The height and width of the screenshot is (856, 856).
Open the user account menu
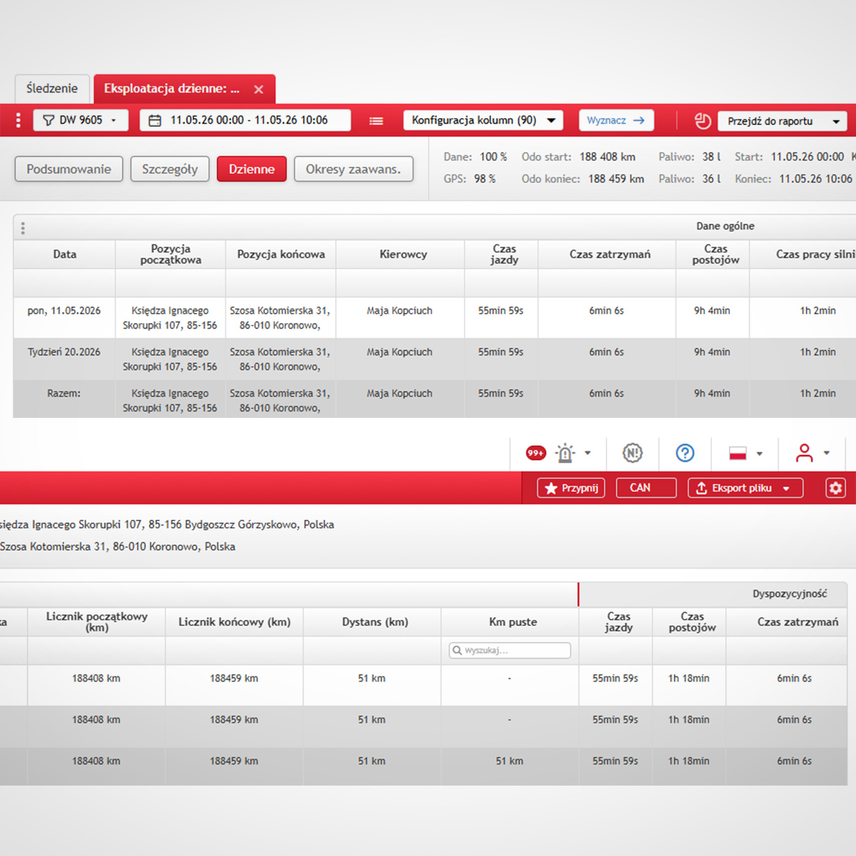tap(813, 453)
